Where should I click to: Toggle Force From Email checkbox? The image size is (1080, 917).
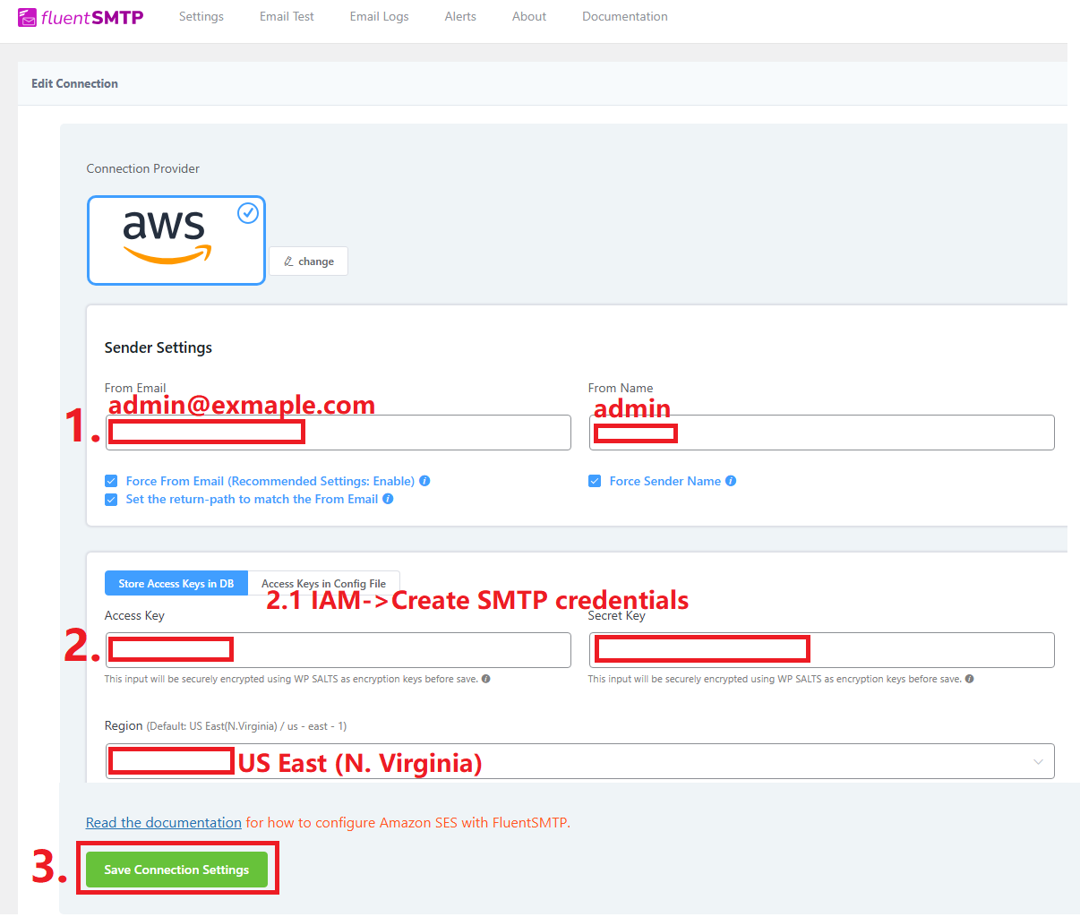111,481
